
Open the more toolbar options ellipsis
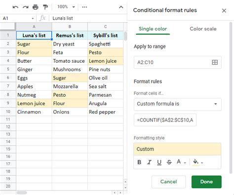click(x=84, y=7)
